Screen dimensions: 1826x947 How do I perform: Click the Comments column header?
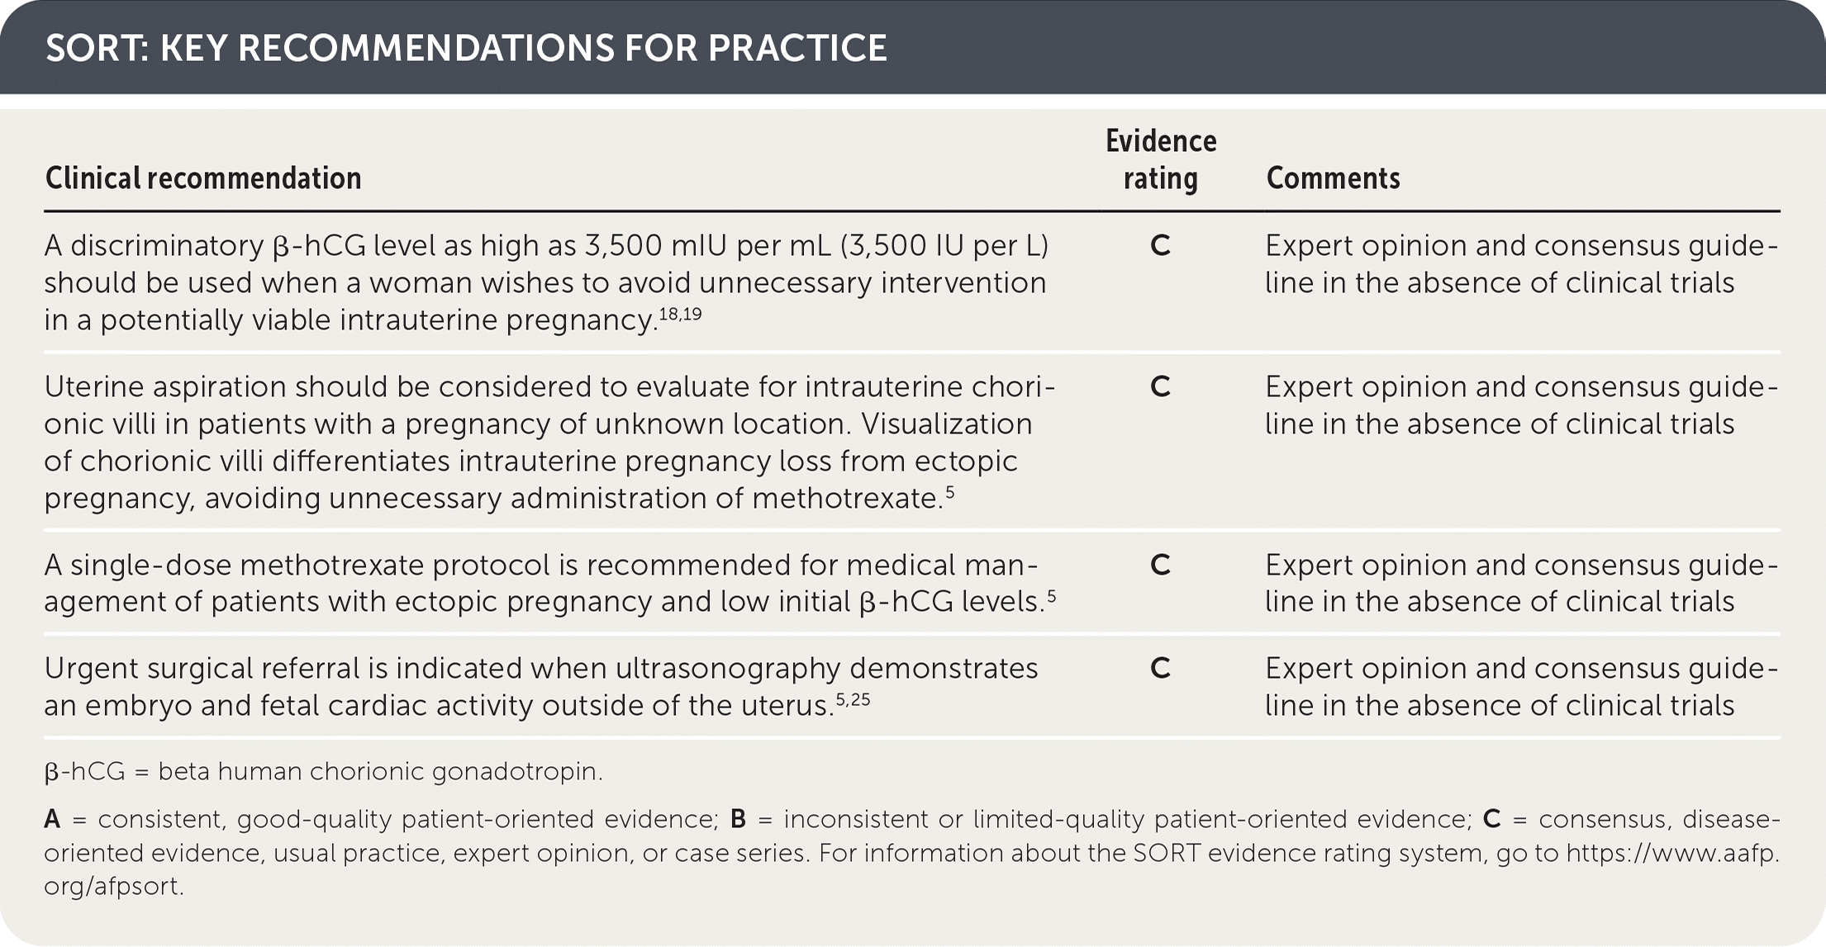click(x=1333, y=178)
